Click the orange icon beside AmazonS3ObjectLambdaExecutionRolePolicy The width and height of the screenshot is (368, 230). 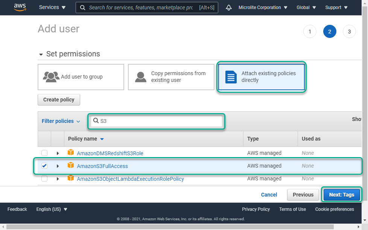[x=71, y=178]
